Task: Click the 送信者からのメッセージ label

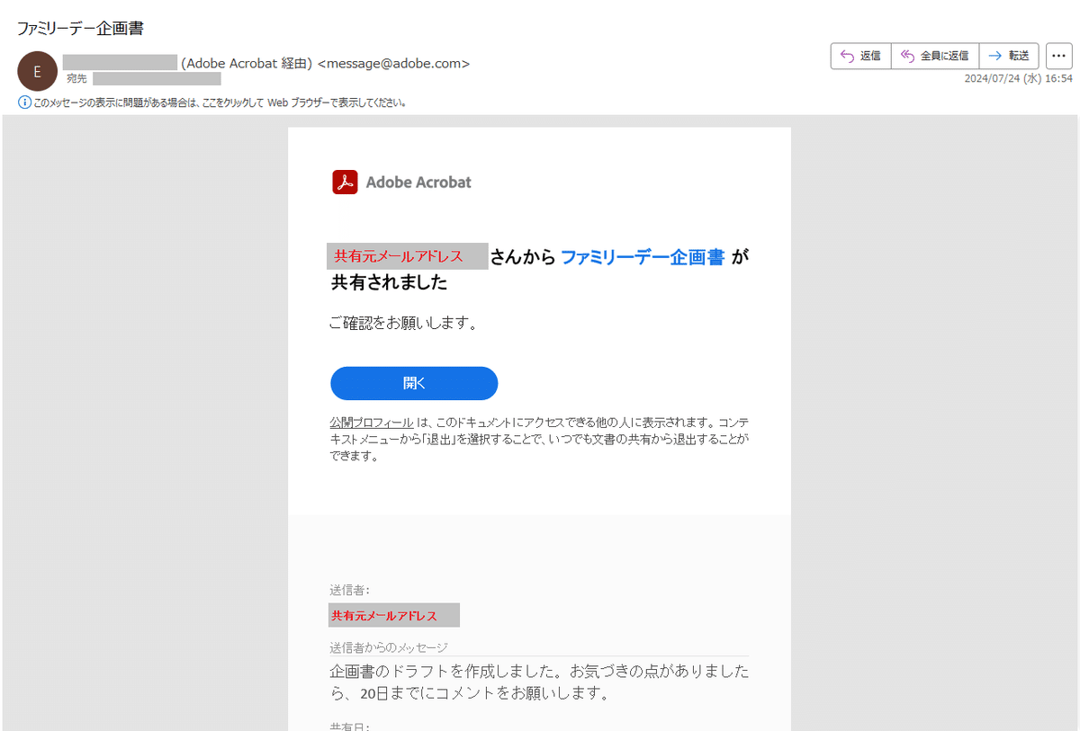Action: [x=389, y=647]
